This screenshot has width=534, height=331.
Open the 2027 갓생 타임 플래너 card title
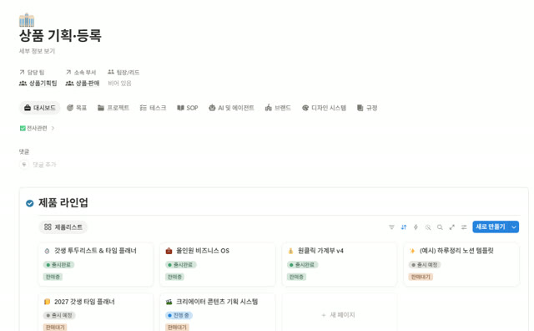[84, 302]
